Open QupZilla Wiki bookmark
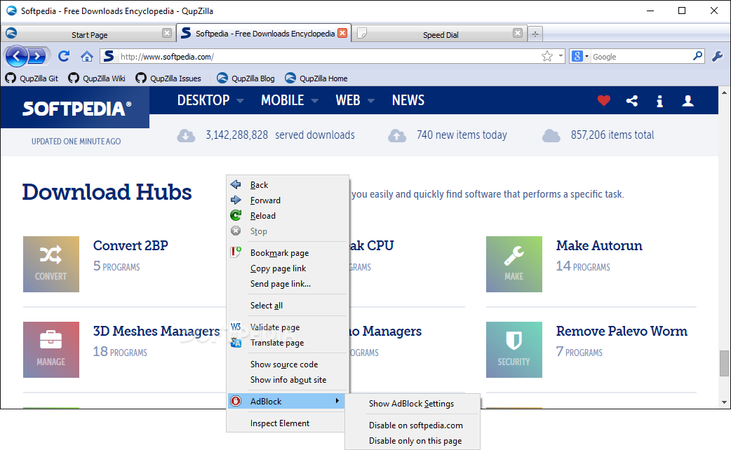This screenshot has width=731, height=450. tap(97, 79)
